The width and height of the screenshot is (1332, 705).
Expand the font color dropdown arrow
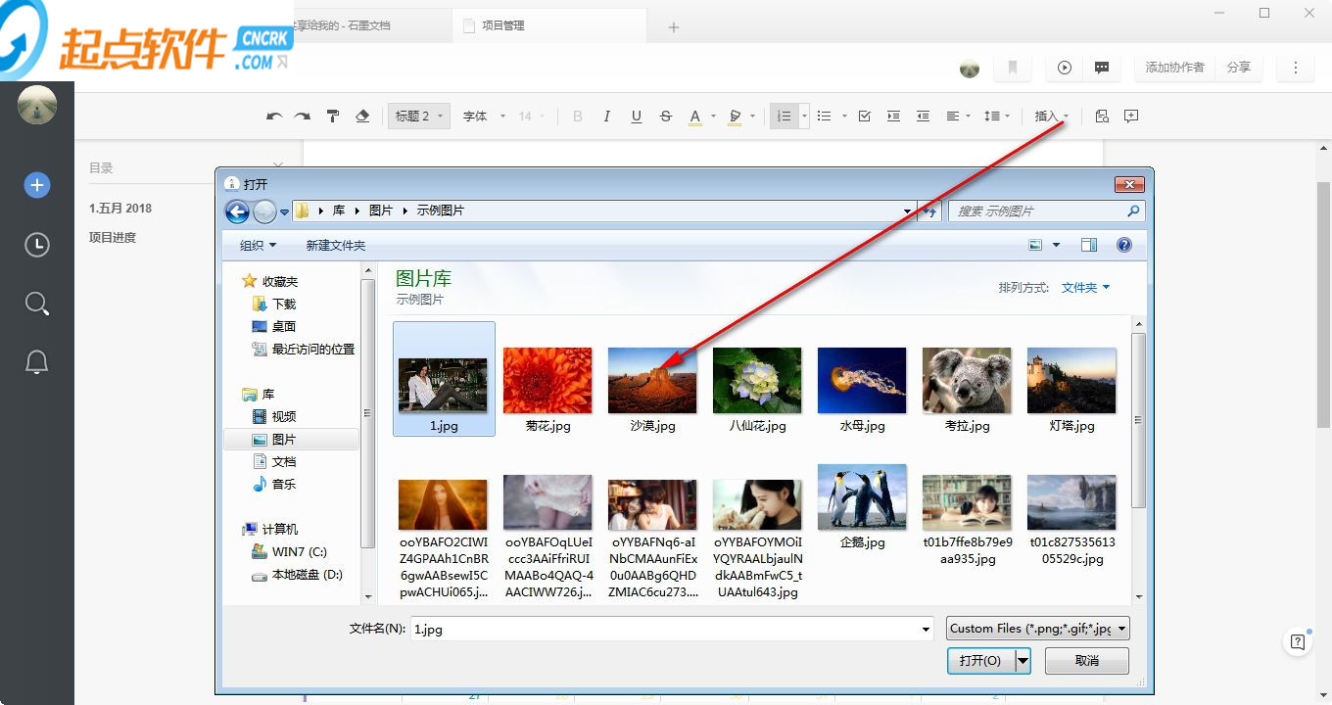713,117
